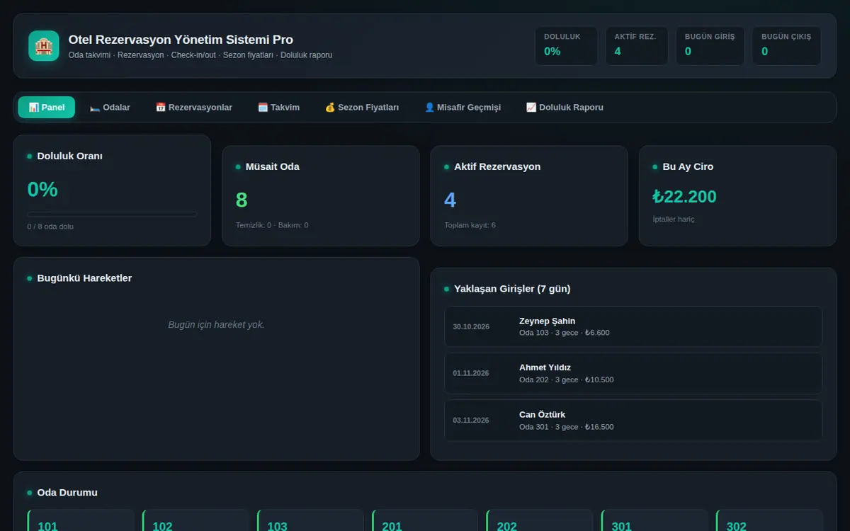View the Doluluk Raporu tab
Viewport: 850px width, 531px height.
(565, 108)
